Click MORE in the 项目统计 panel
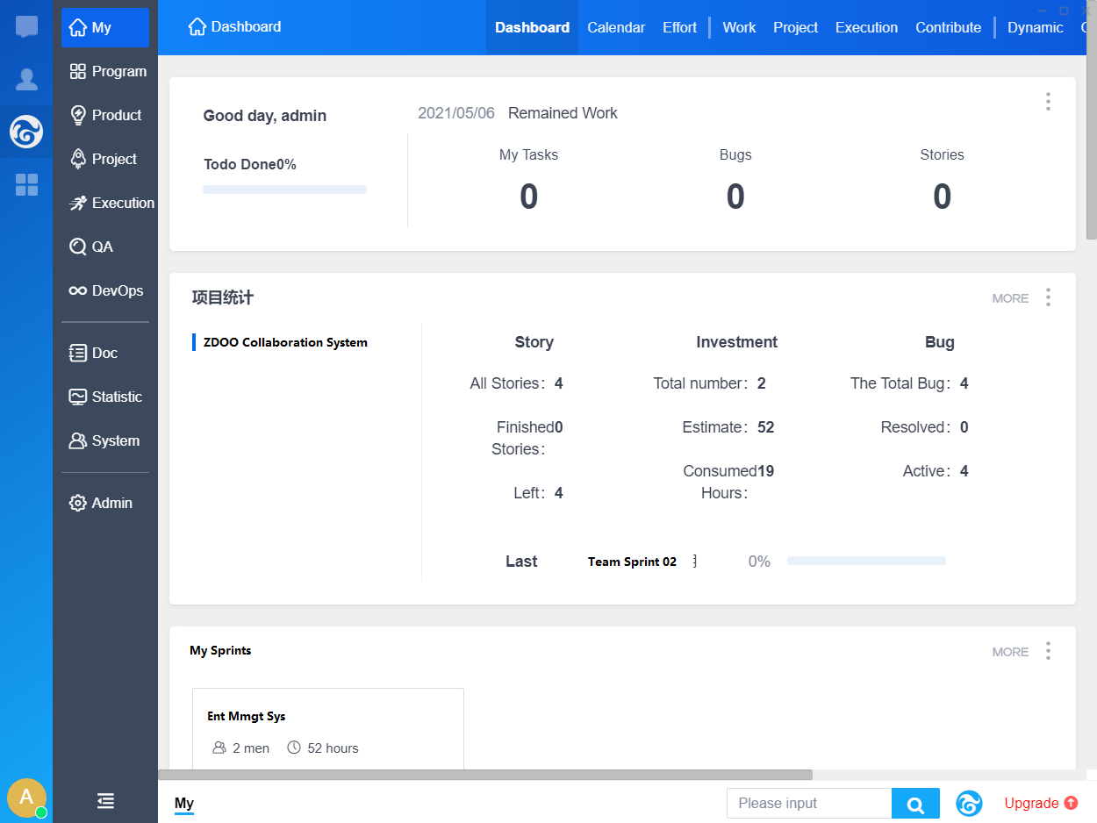This screenshot has height=823, width=1097. tap(1010, 298)
